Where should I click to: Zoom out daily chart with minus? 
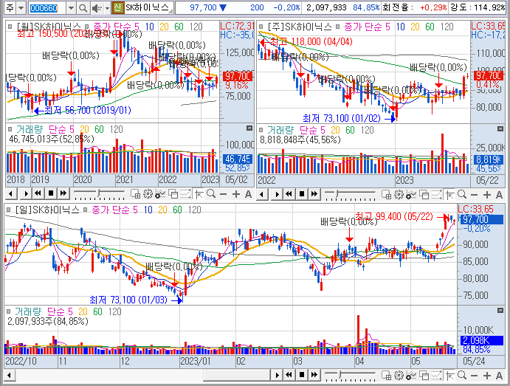[475, 376]
